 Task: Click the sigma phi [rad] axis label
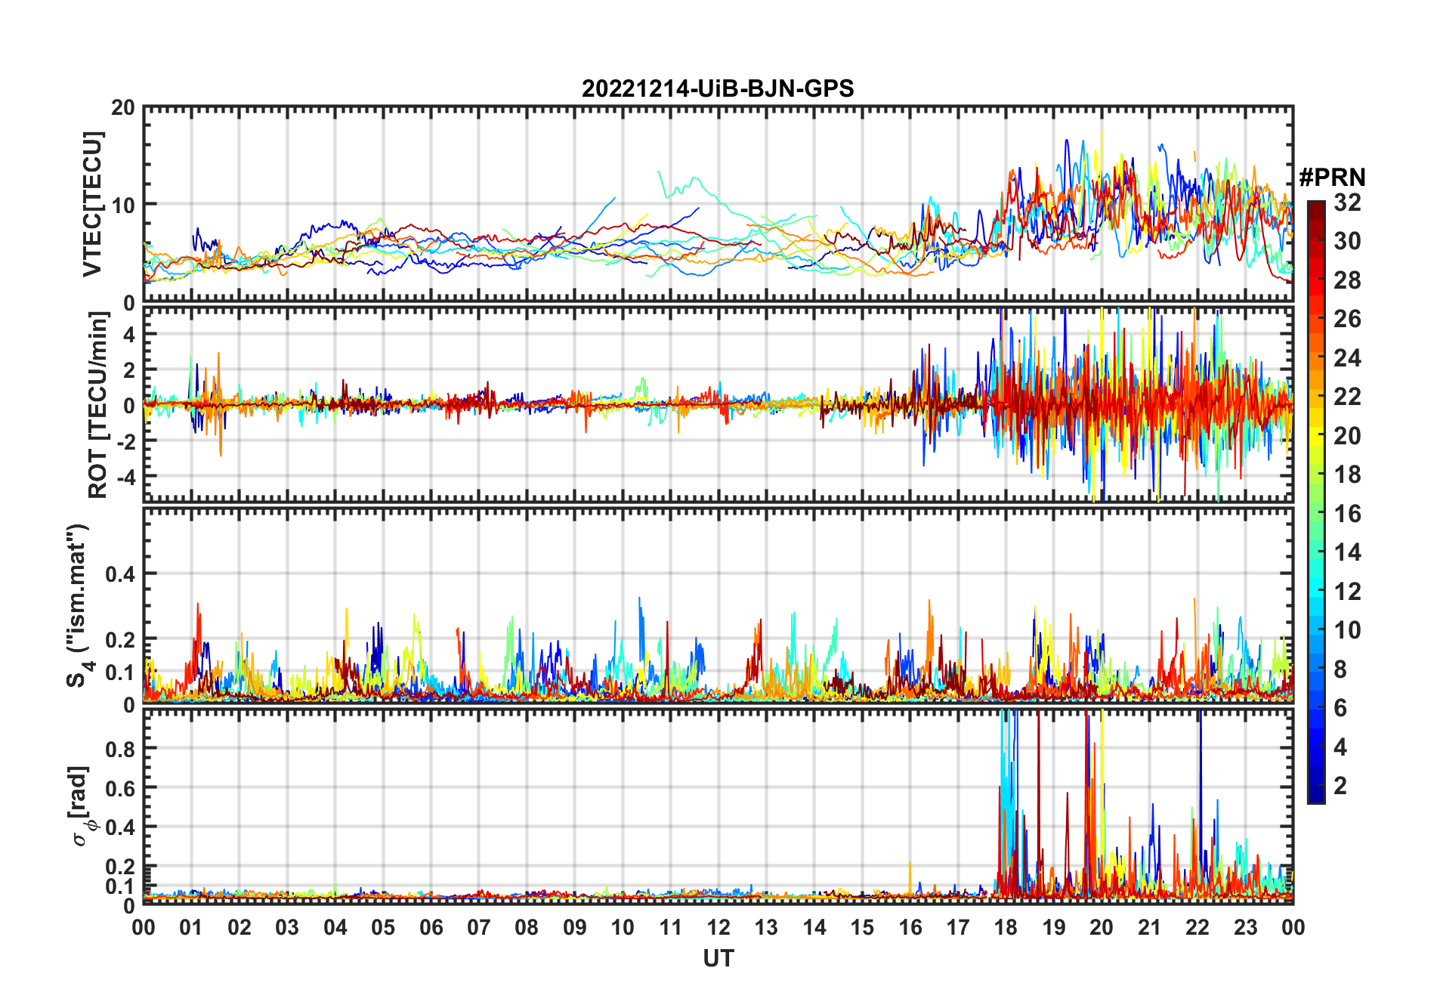(82, 806)
